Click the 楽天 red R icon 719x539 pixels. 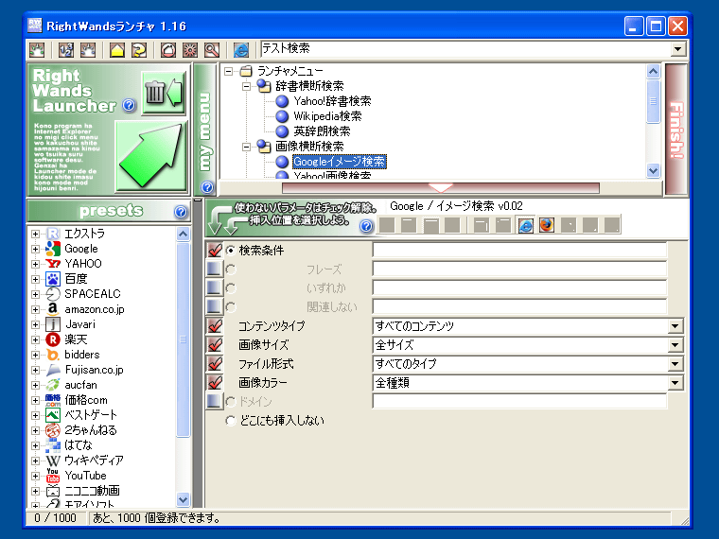pyautogui.click(x=53, y=339)
